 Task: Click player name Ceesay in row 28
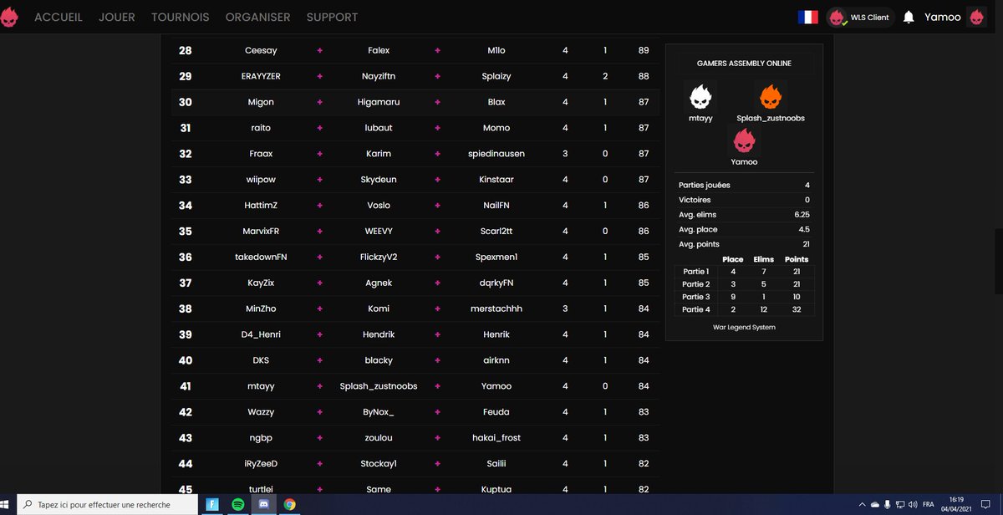[261, 50]
